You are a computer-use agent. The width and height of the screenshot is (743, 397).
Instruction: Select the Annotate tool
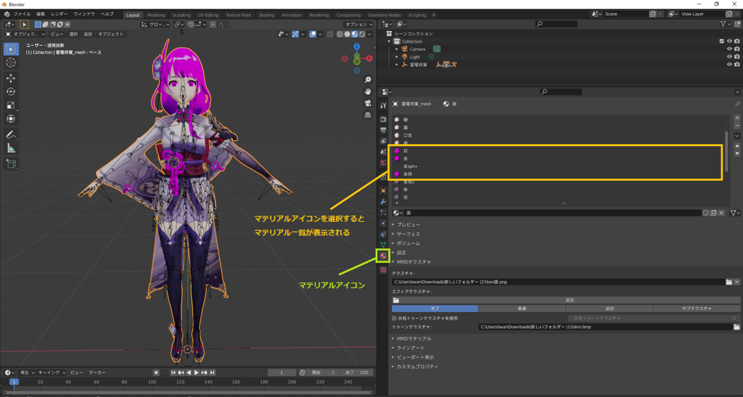coord(11,134)
